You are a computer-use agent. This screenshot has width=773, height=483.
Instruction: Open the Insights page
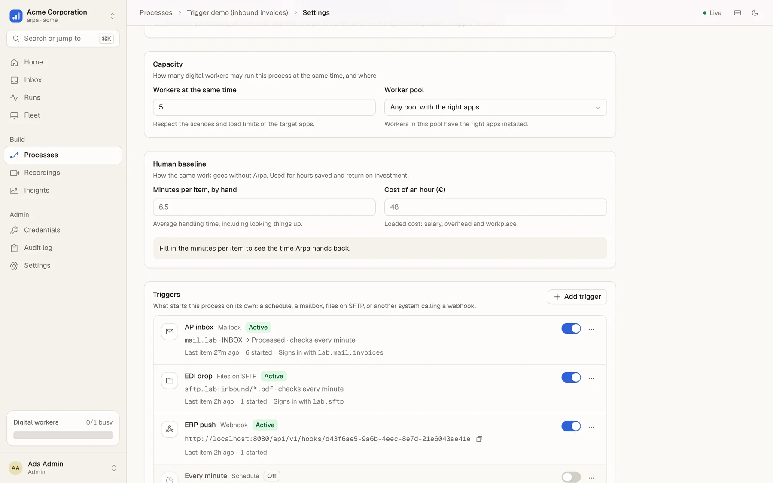click(x=63, y=191)
